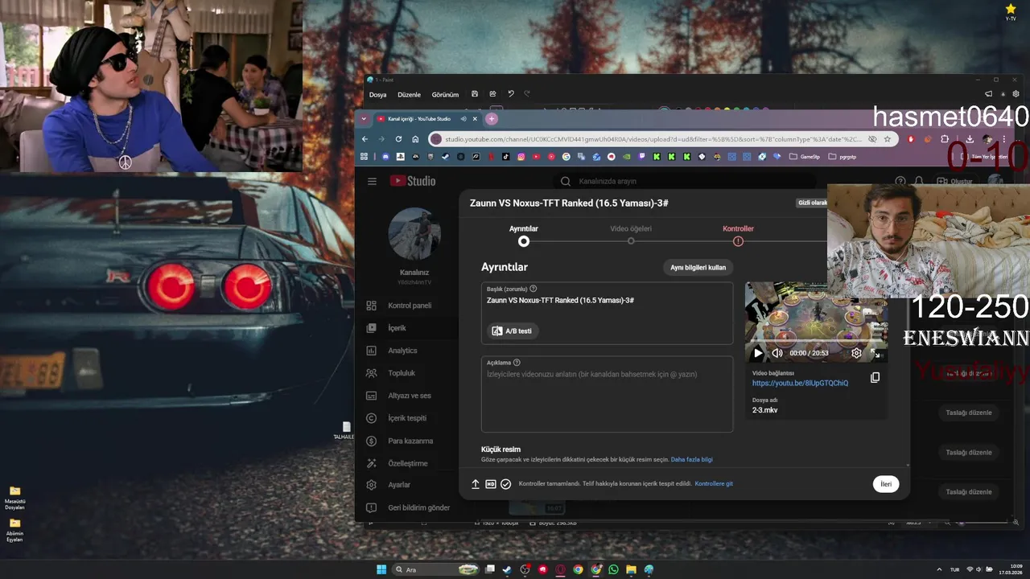Open Steam from the taskbar
The image size is (1030, 579).
point(507,569)
